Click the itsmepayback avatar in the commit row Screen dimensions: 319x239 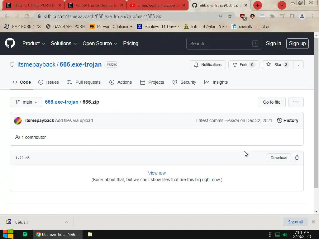click(x=18, y=120)
